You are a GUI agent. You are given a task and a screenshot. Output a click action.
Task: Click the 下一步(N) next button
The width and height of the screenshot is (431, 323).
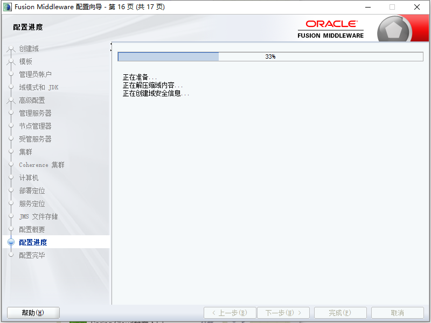[x=283, y=313]
